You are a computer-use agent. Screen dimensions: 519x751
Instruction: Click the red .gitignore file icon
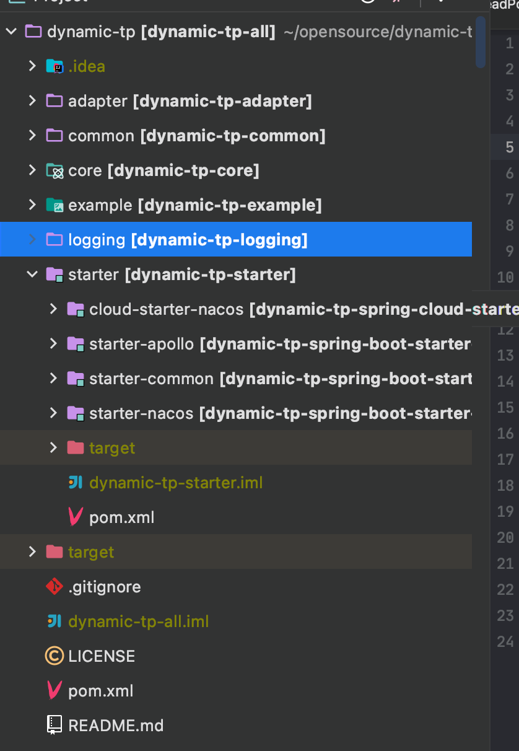pos(55,587)
